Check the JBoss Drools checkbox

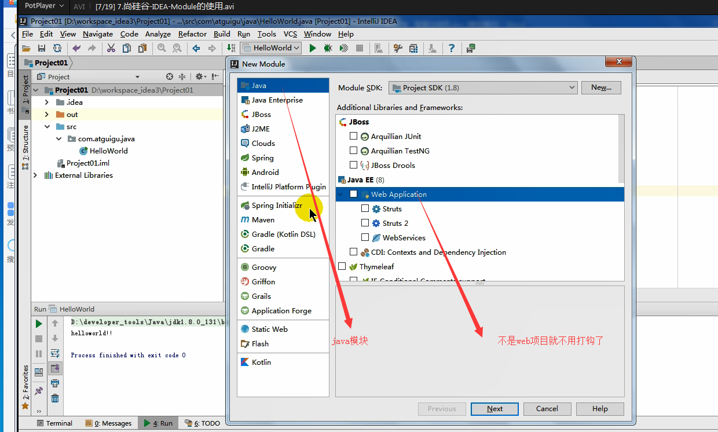tap(353, 165)
